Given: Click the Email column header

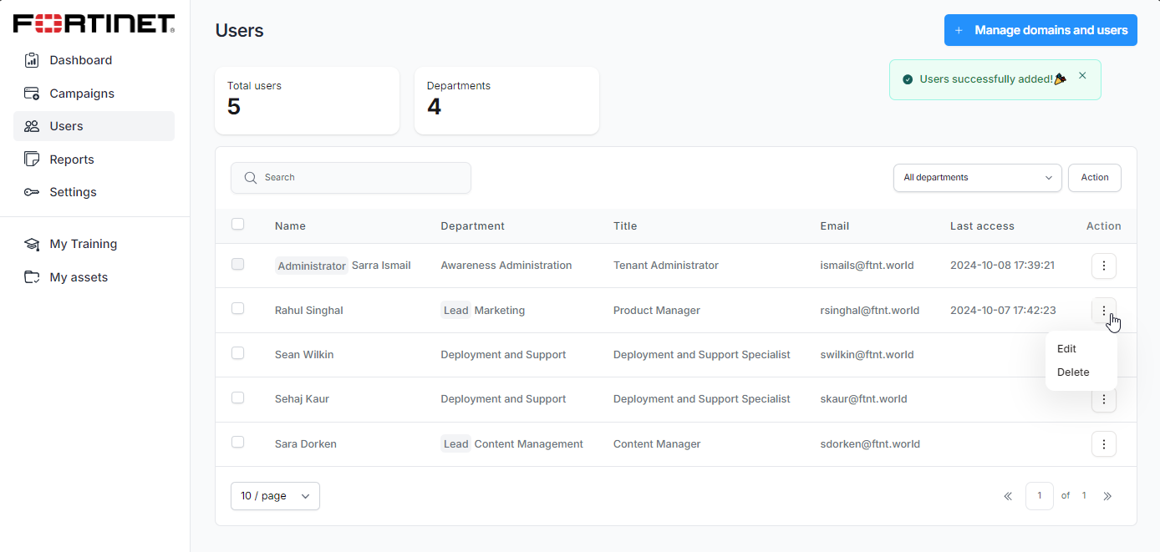Looking at the screenshot, I should tap(835, 226).
